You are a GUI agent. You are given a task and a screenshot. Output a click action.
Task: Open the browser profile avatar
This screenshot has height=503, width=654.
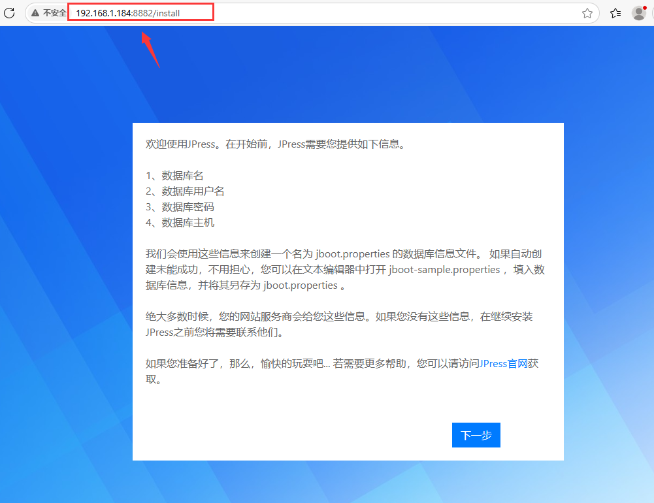pos(639,13)
